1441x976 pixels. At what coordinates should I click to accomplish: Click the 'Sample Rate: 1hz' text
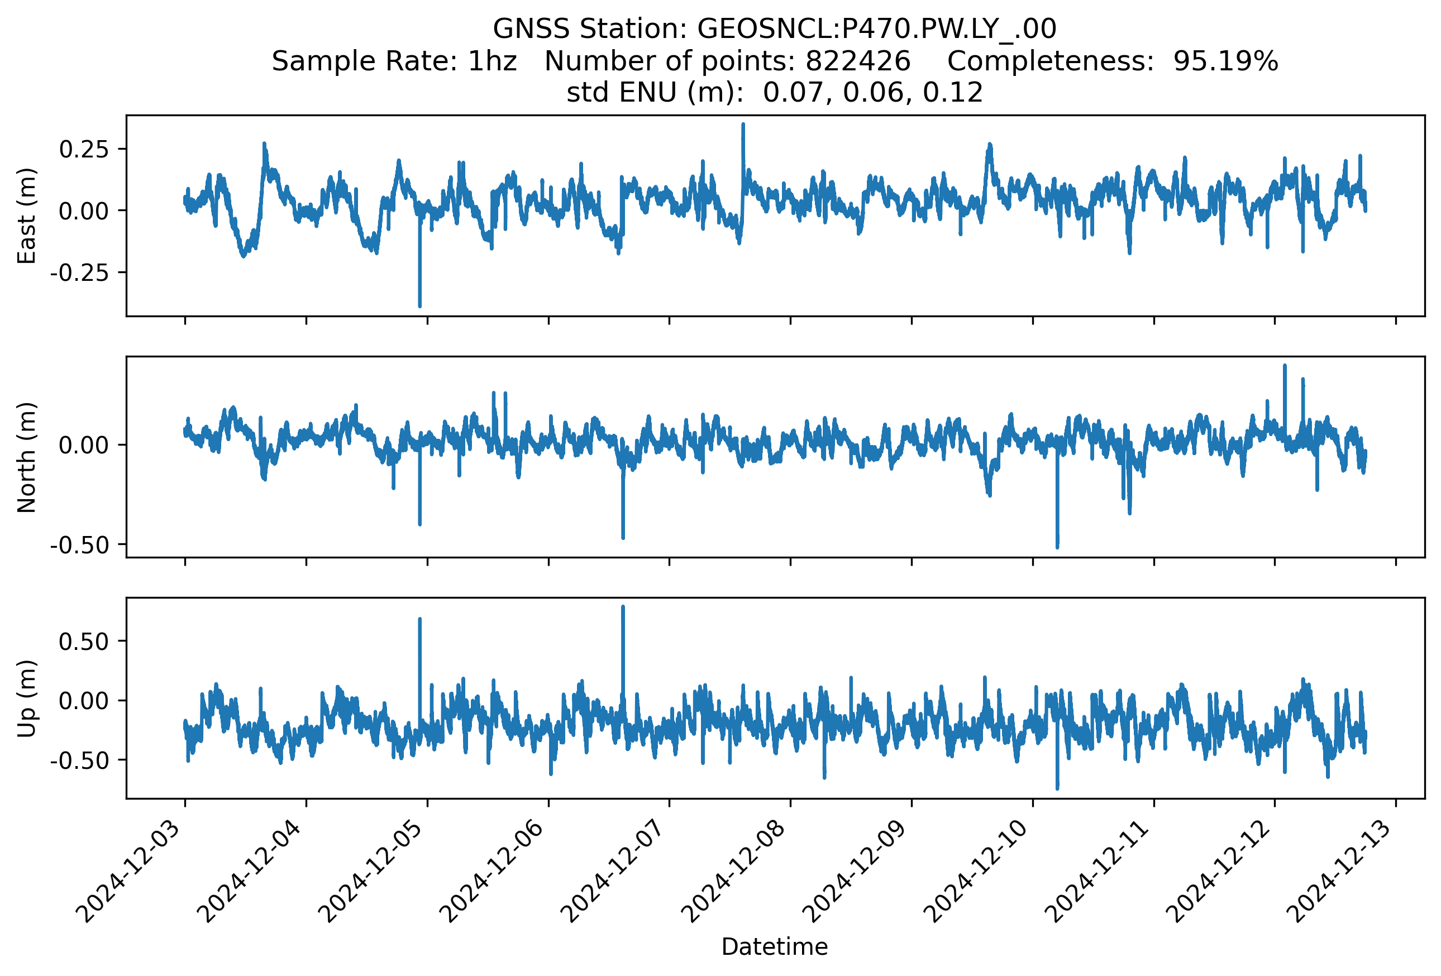coord(394,61)
